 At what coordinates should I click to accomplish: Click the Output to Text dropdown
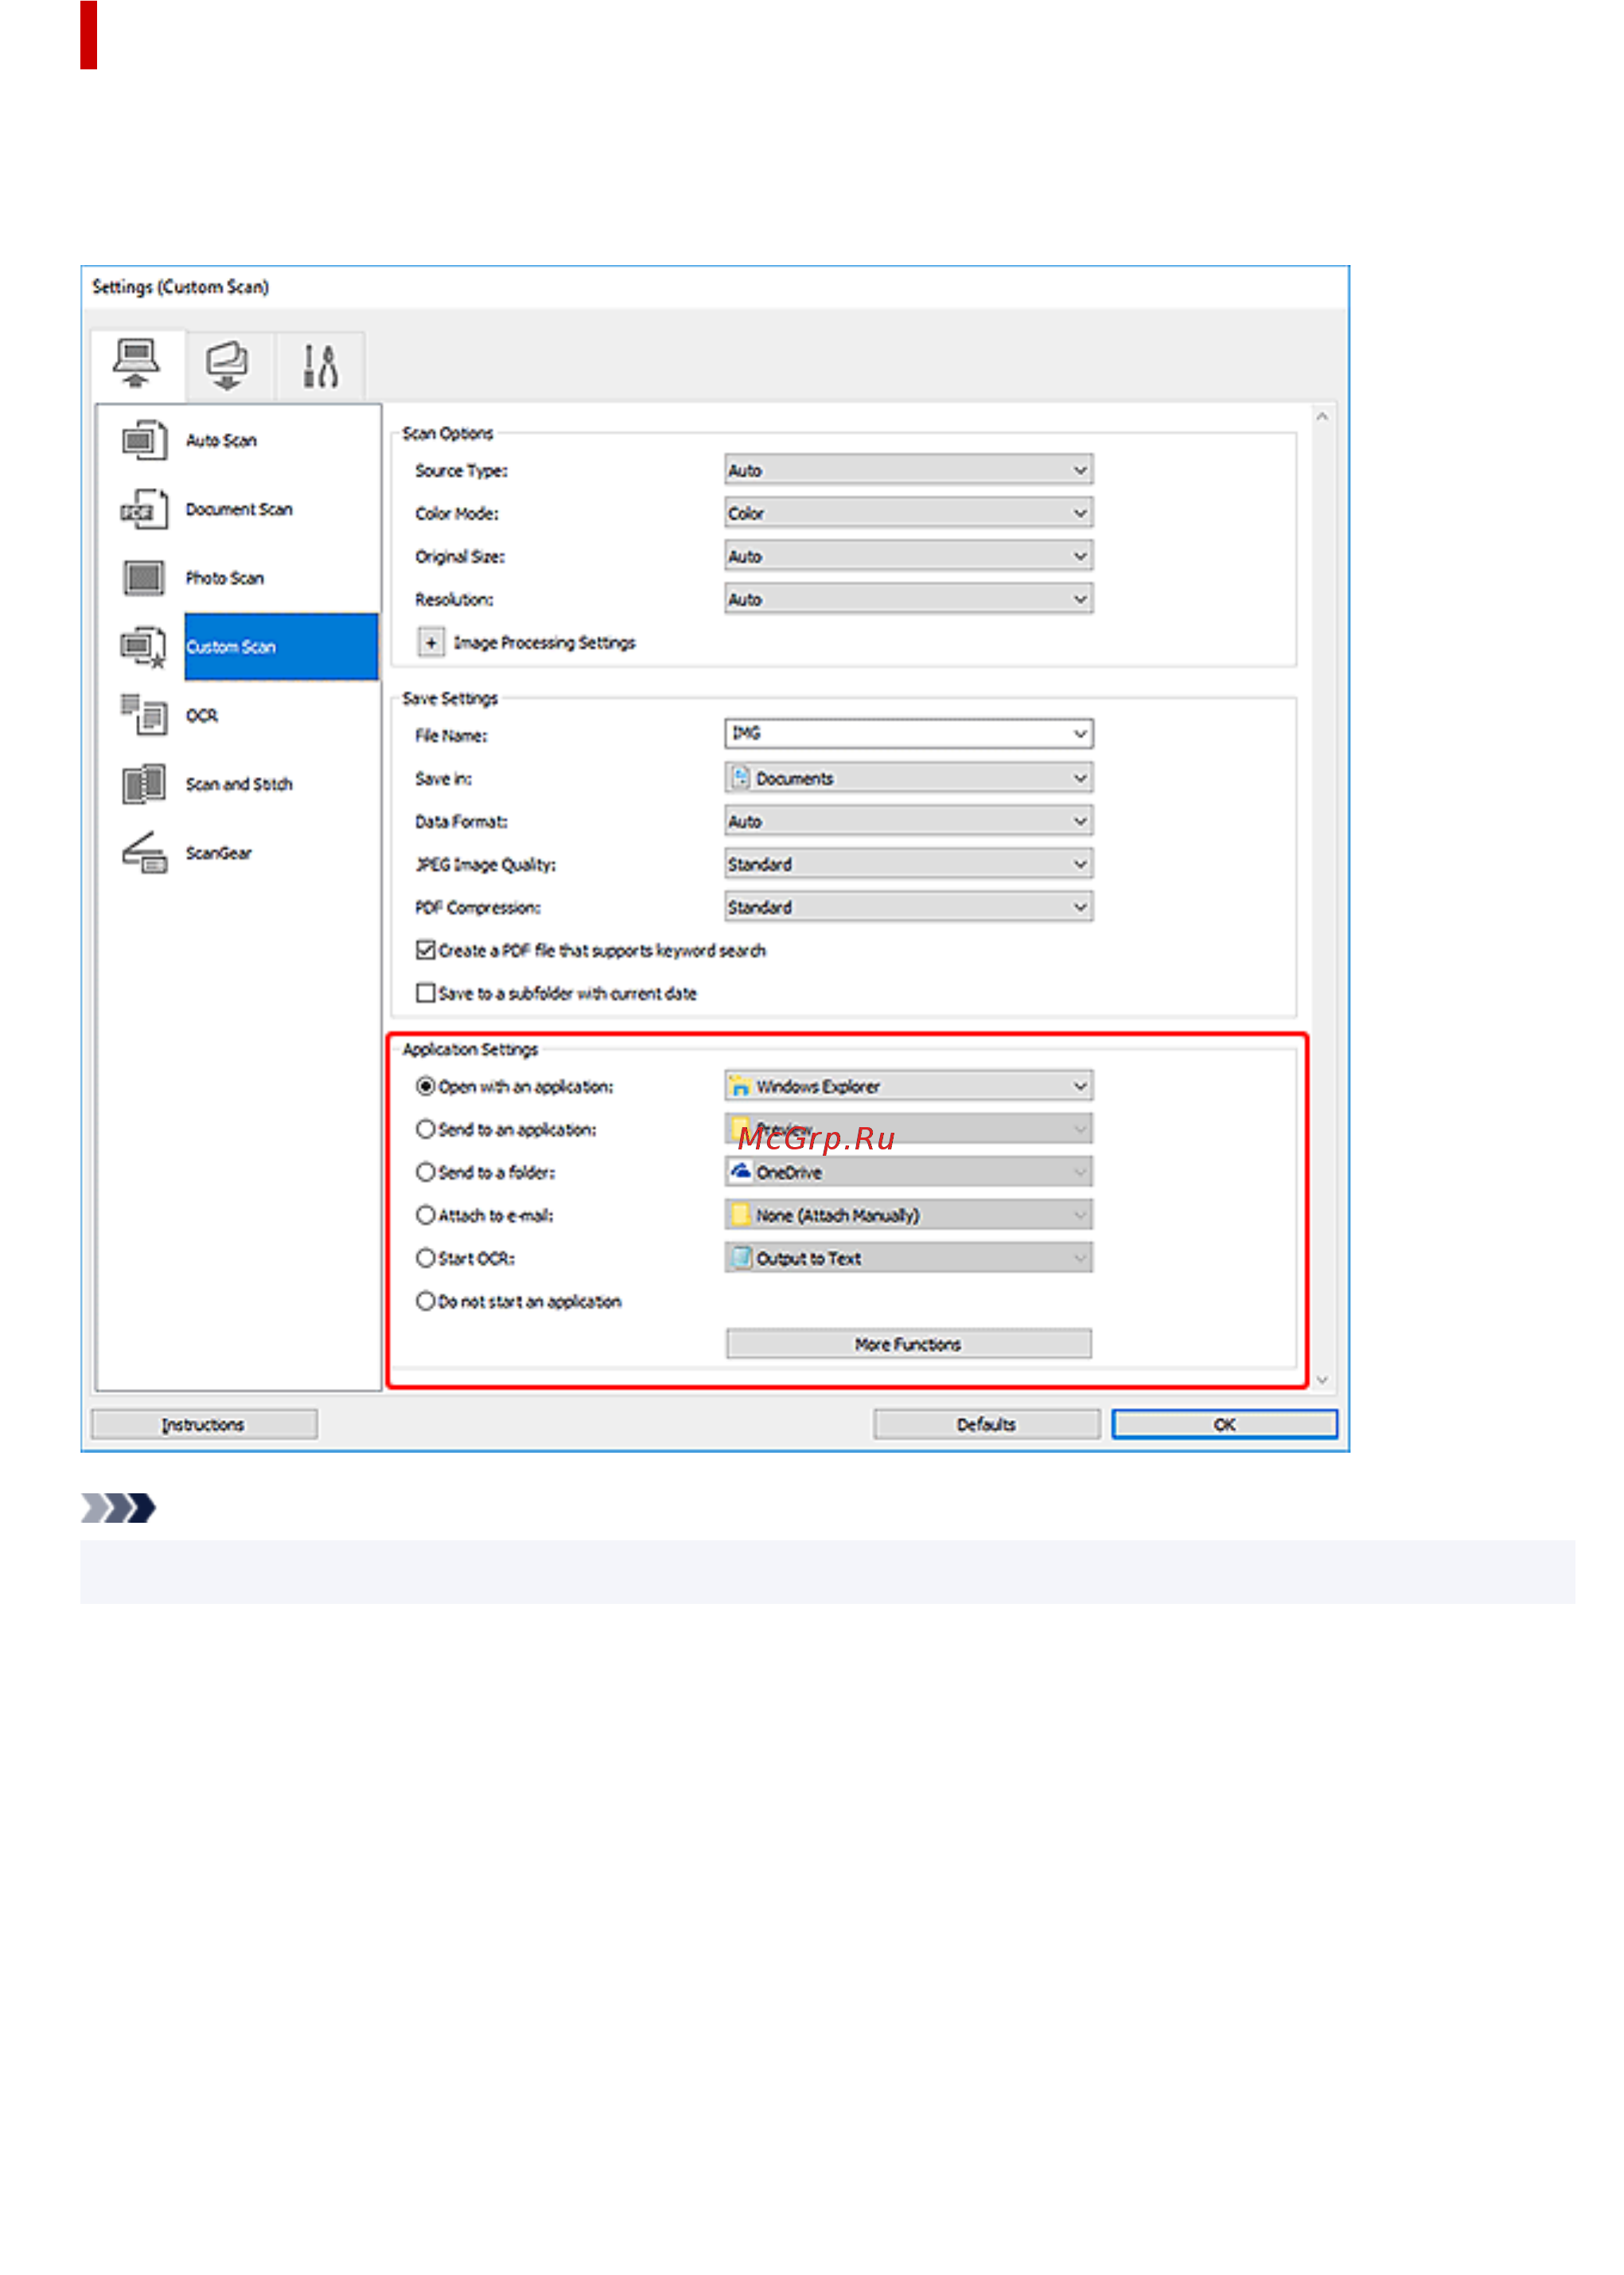click(x=908, y=1258)
